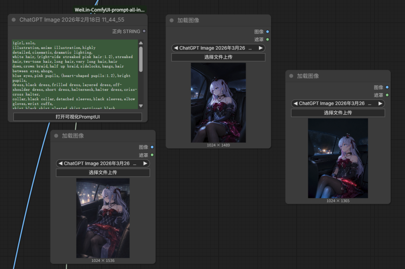This screenshot has width=405, height=269.
Task: Open the image file combo on the 1024 × 1489 node
Action: (x=218, y=48)
